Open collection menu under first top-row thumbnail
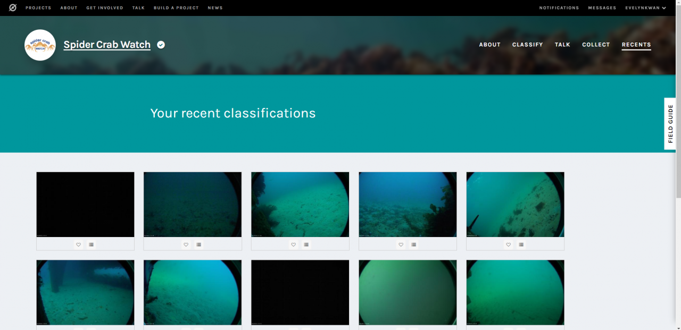 [x=92, y=244]
